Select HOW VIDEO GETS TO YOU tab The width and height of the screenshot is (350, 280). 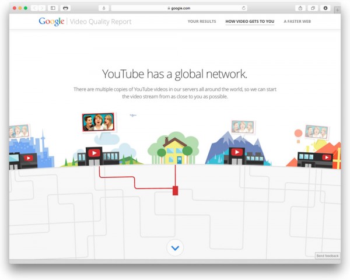250,22
